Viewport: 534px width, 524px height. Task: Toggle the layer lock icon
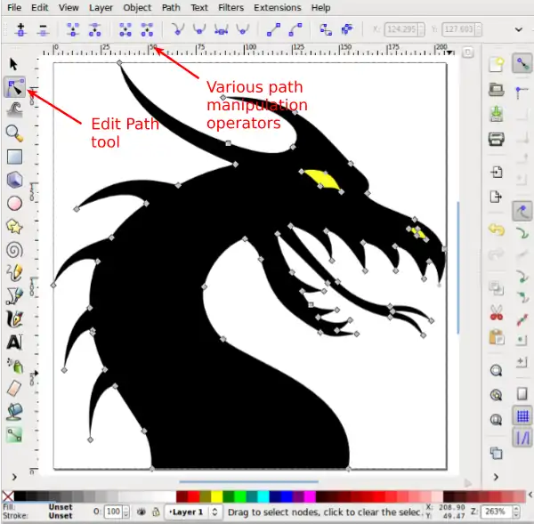click(156, 512)
